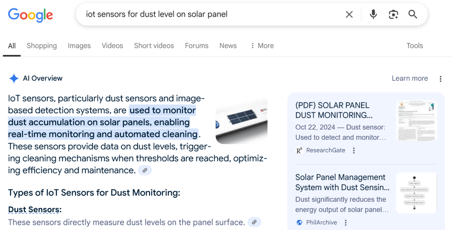
Task: Click the solar panel device thumbnail
Action: coord(241,120)
